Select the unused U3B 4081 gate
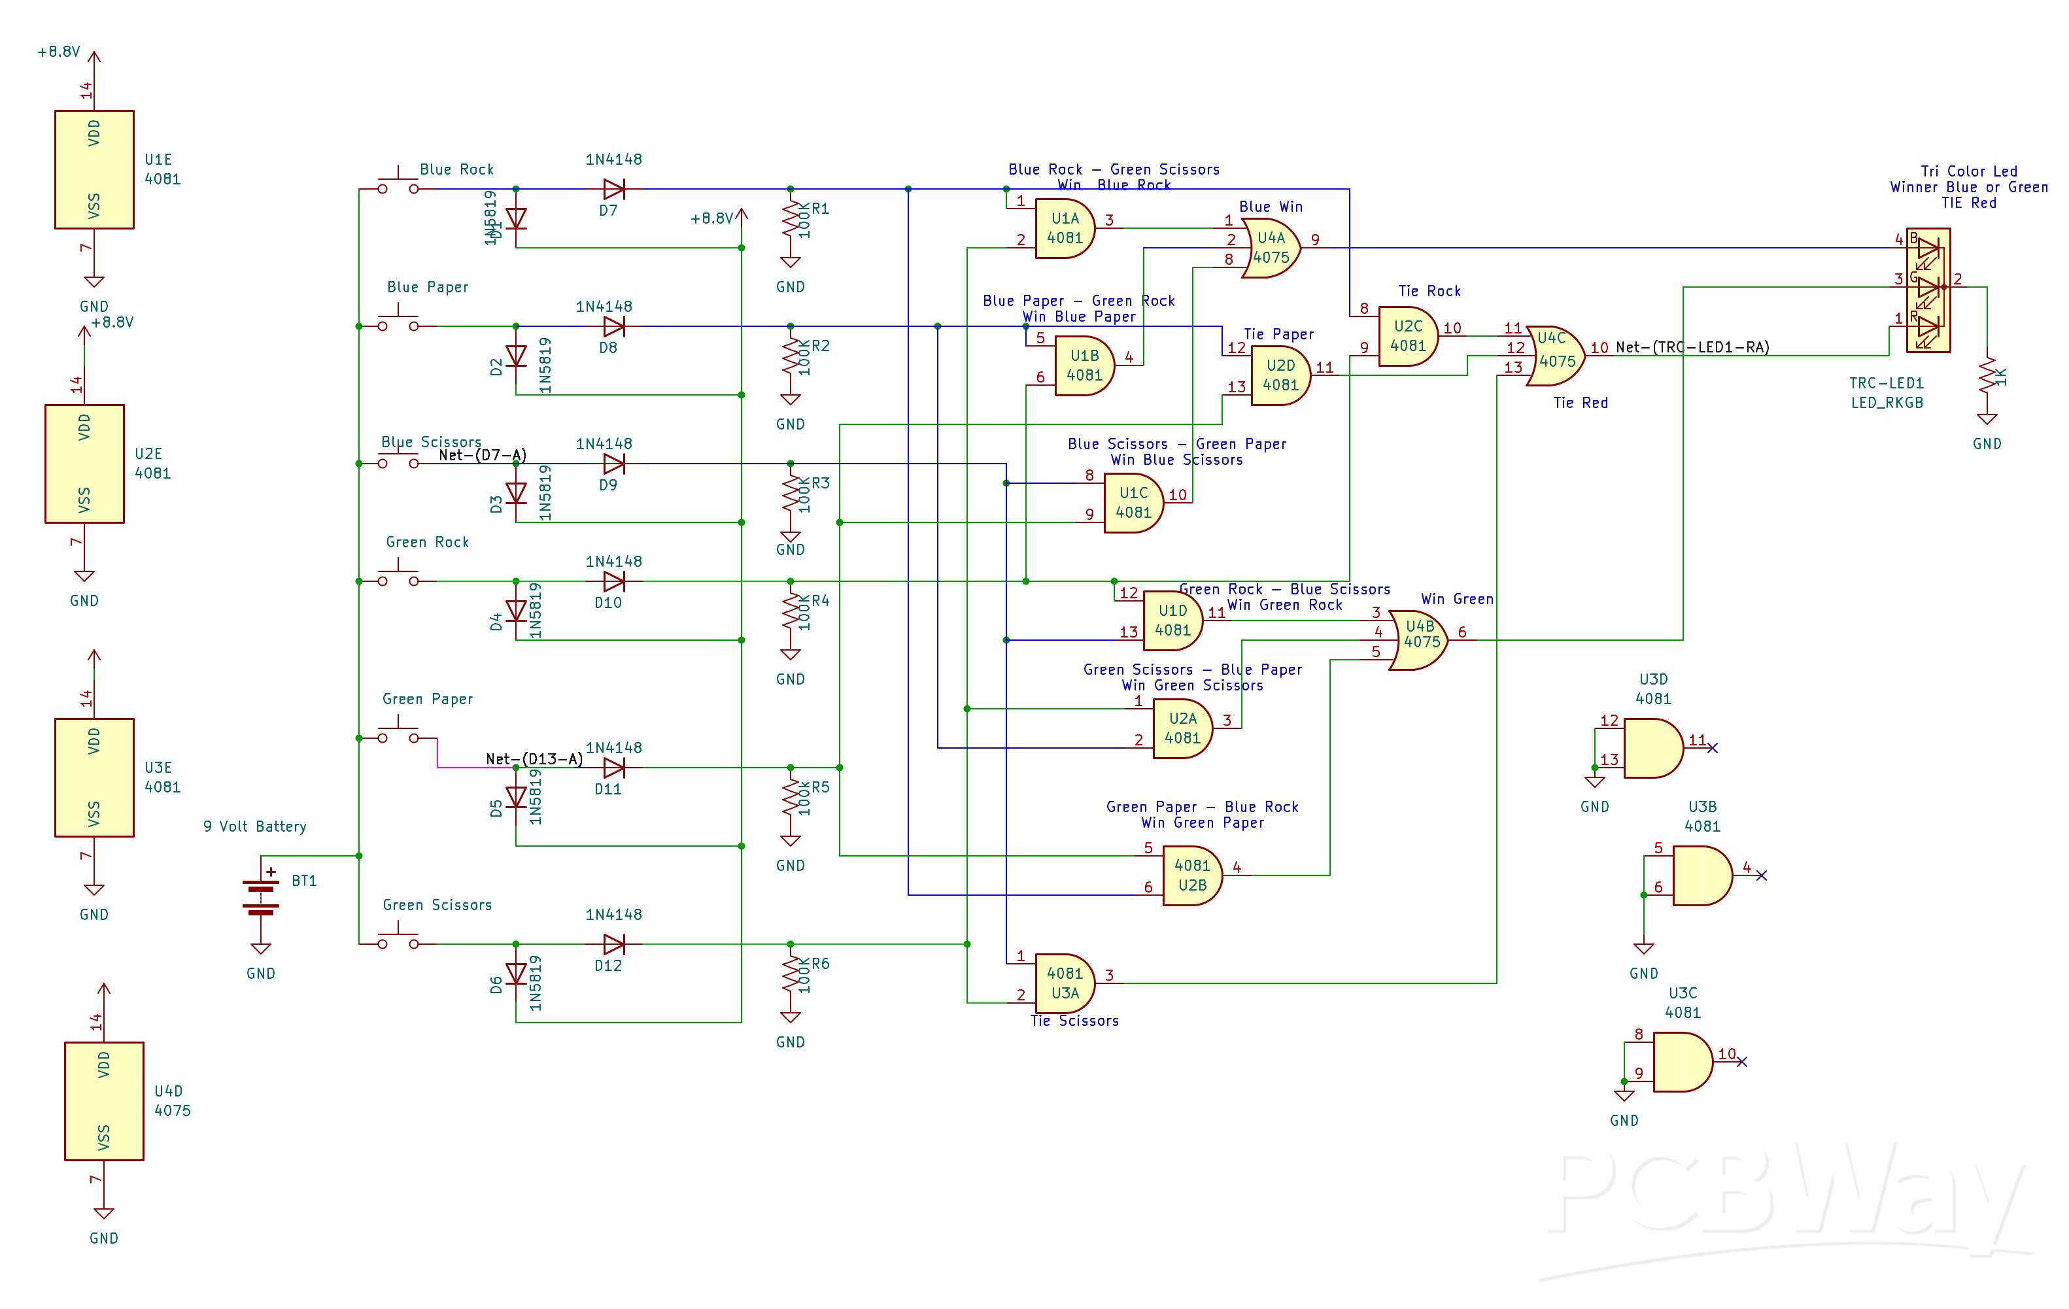Image resolution: width=2069 pixels, height=1309 pixels. coord(1702,875)
